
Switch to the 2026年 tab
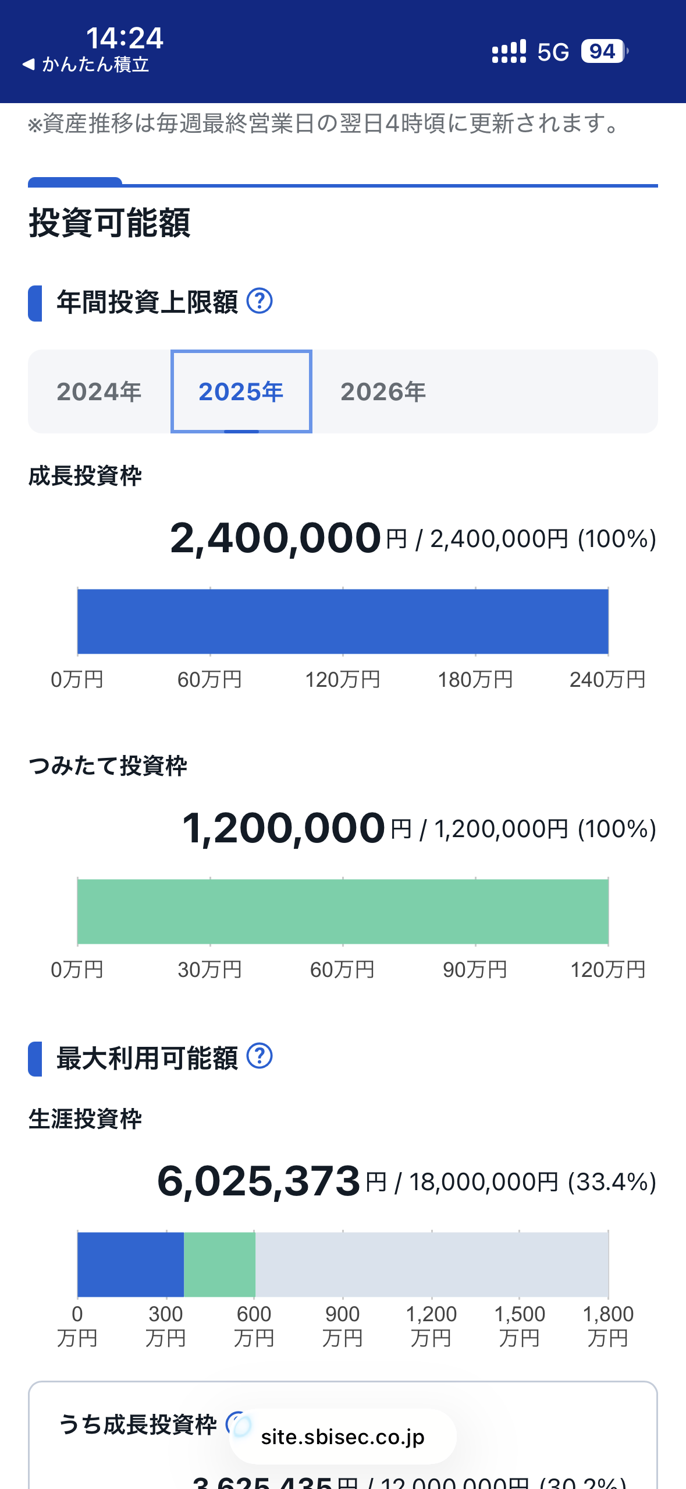[x=383, y=391]
